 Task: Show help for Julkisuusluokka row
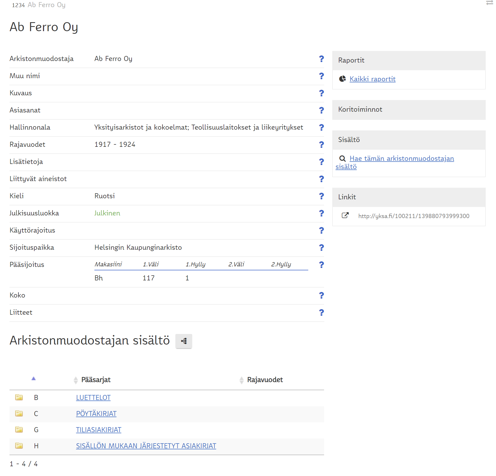[321, 213]
